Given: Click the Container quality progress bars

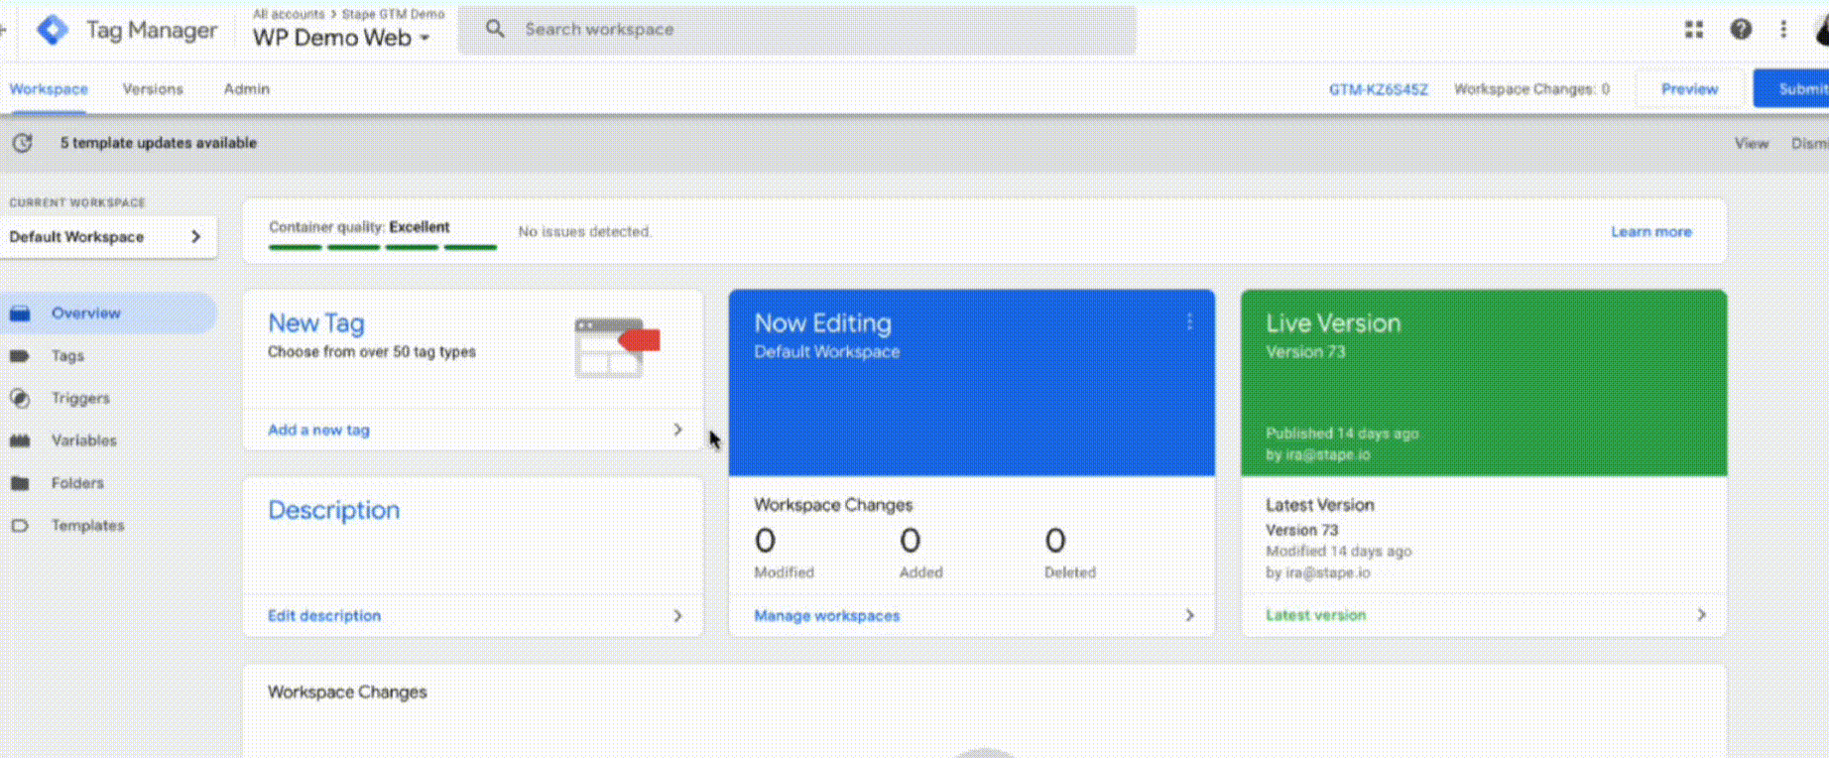Looking at the screenshot, I should (x=383, y=247).
